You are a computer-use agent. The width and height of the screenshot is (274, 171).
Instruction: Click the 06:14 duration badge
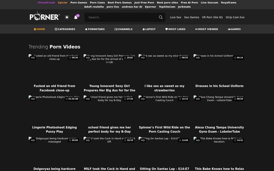239,58
